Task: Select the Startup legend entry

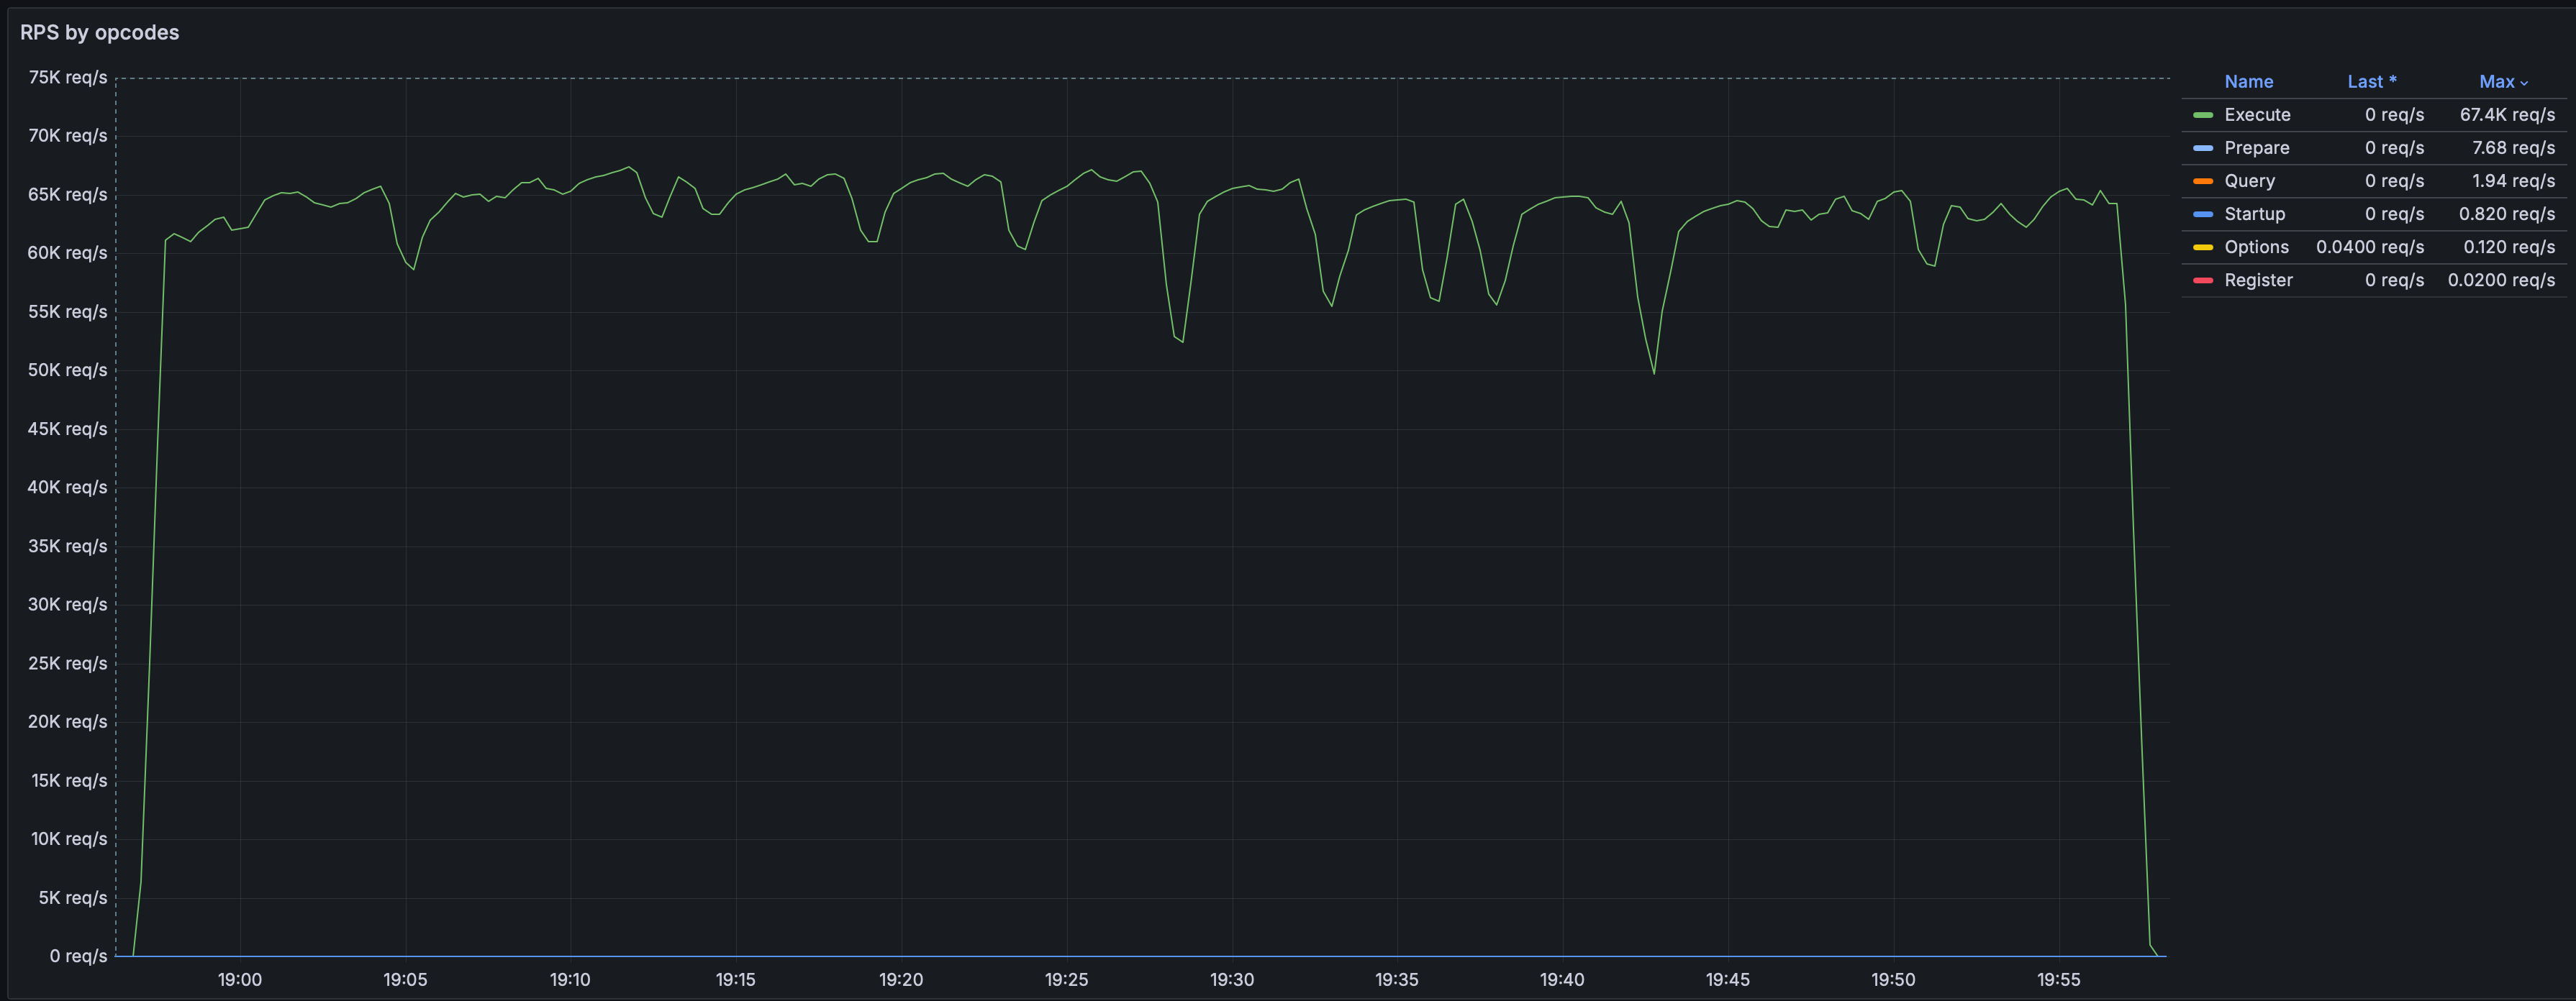Action: tap(2254, 214)
